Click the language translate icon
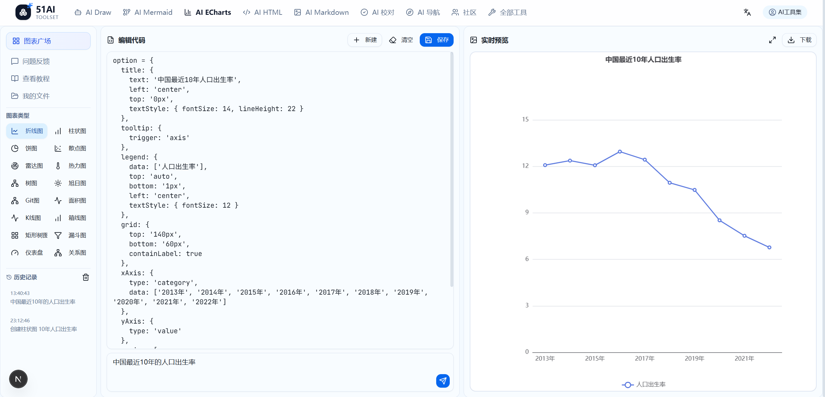825x397 pixels. [747, 12]
